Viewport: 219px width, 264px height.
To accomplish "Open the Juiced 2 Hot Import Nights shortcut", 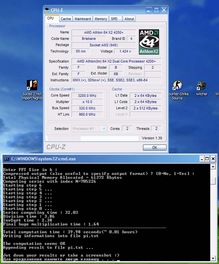I will point(32,90).
